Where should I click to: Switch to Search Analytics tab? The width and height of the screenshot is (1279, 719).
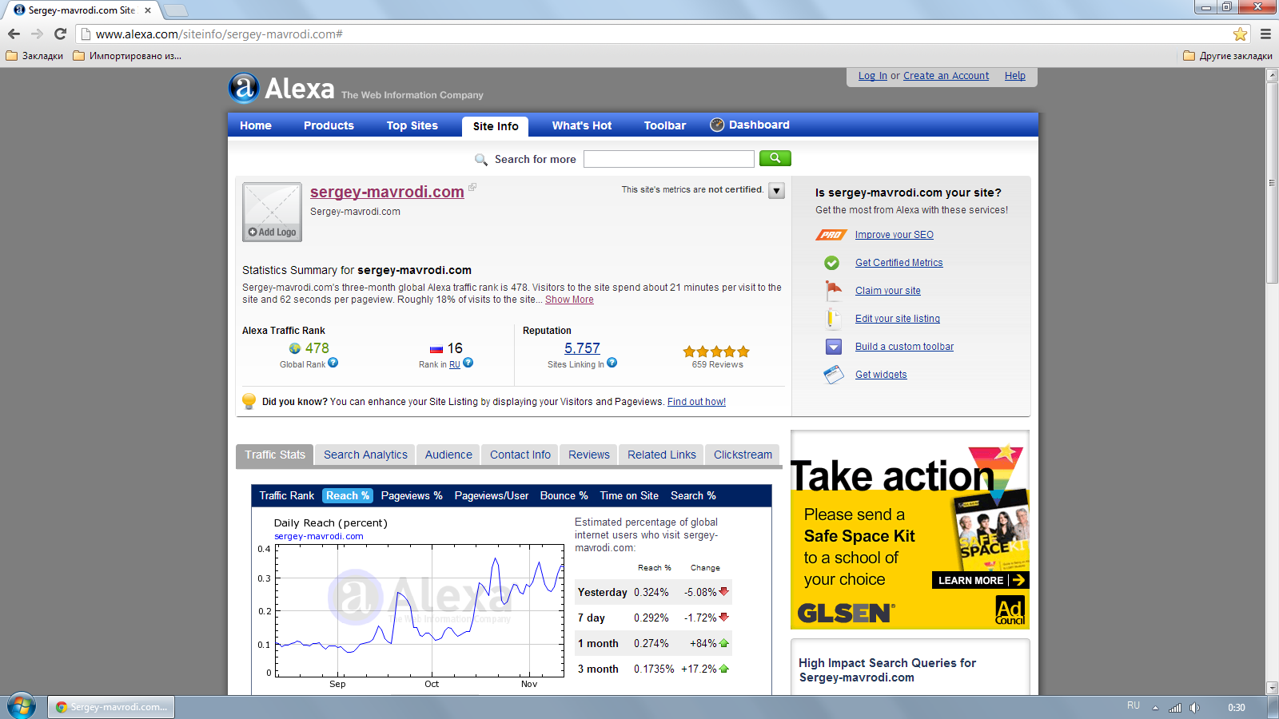(365, 455)
